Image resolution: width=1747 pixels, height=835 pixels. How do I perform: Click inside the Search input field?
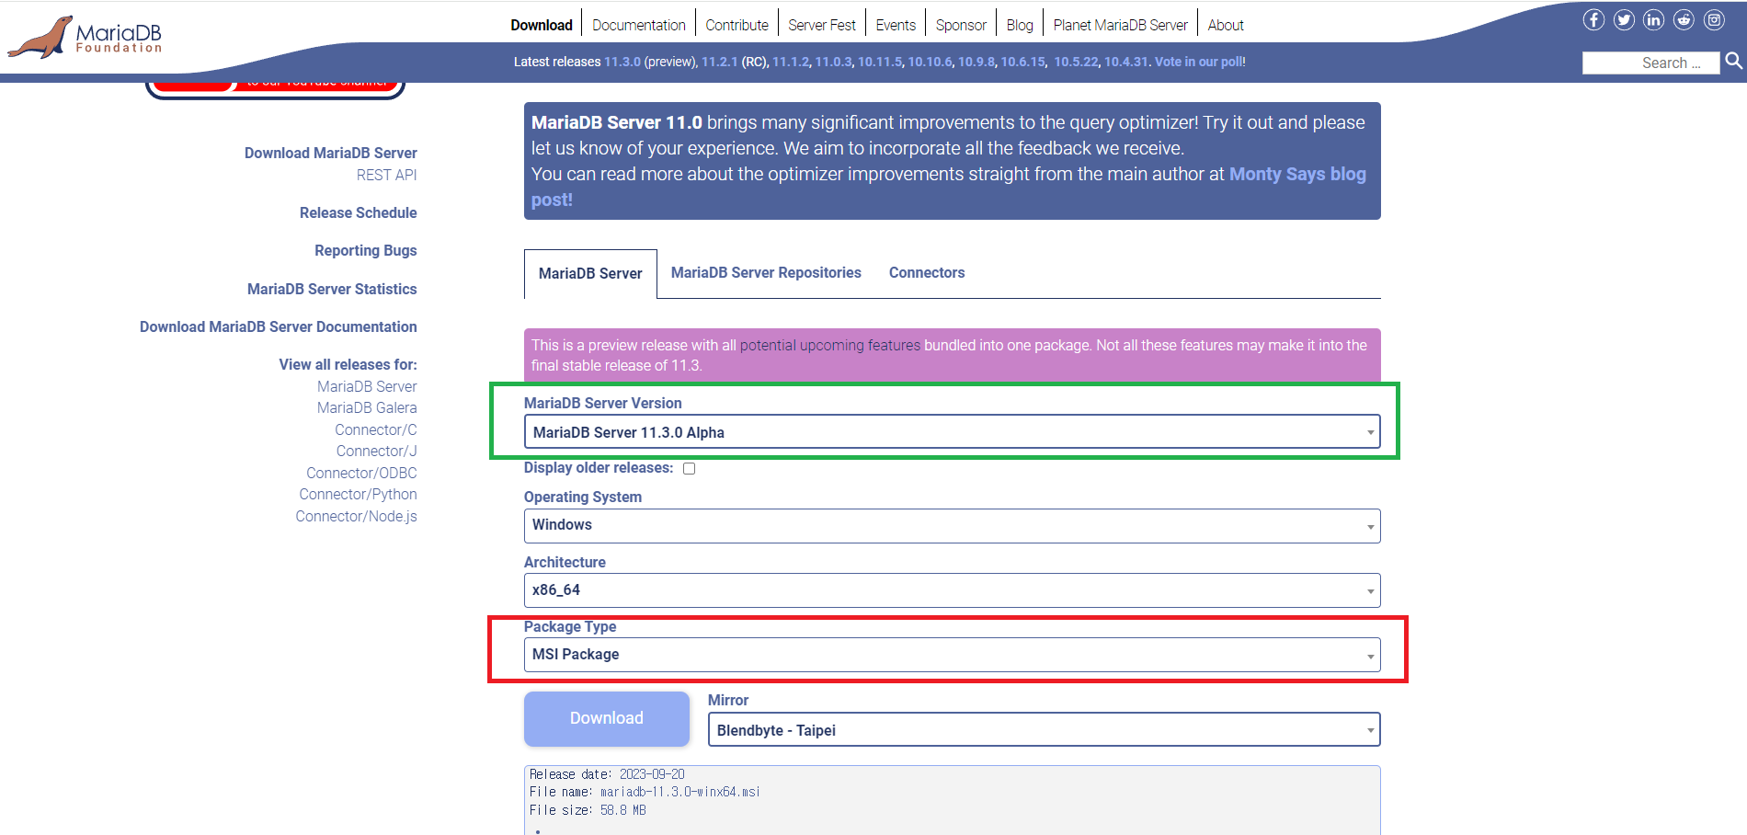(1650, 63)
